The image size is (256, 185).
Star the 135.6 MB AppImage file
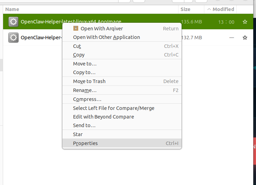point(245,22)
